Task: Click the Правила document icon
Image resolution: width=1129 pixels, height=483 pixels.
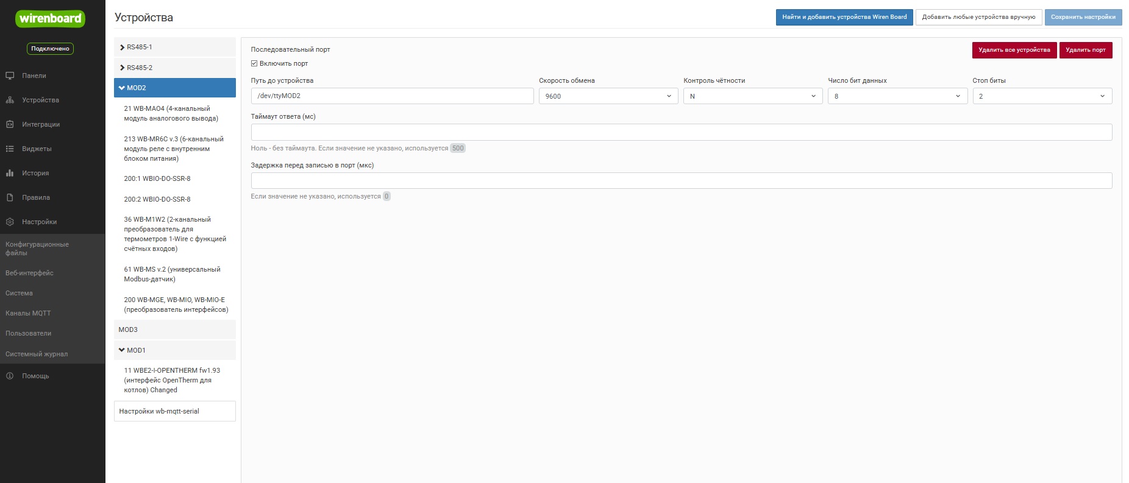Action: tap(10, 197)
